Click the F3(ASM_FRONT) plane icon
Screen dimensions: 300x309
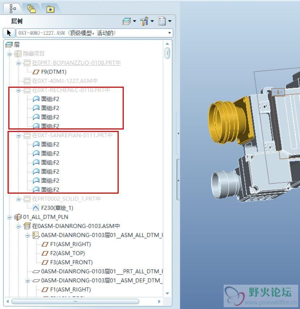[x=45, y=262]
